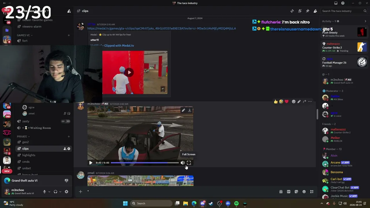
Task: Mute the video volume speaker icon
Action: click(183, 163)
